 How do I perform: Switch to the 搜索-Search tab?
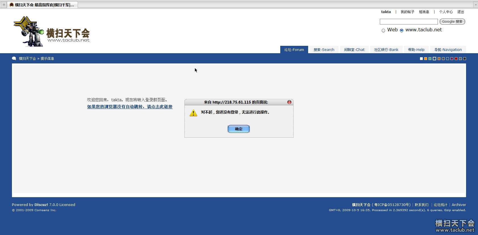pyautogui.click(x=324, y=50)
